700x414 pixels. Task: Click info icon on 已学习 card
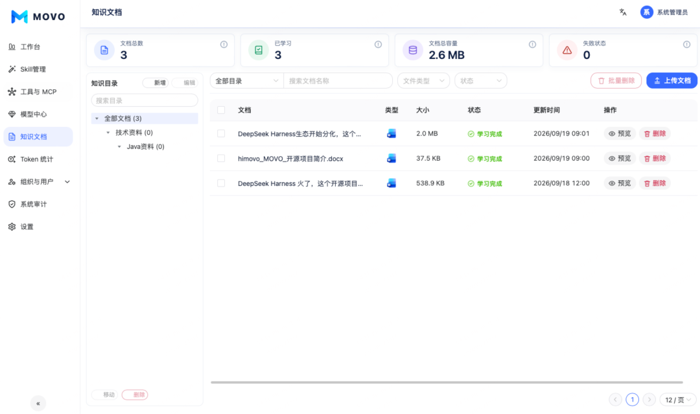pos(378,44)
